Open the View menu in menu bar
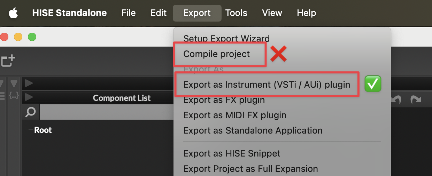The image size is (432, 176). coord(272,13)
